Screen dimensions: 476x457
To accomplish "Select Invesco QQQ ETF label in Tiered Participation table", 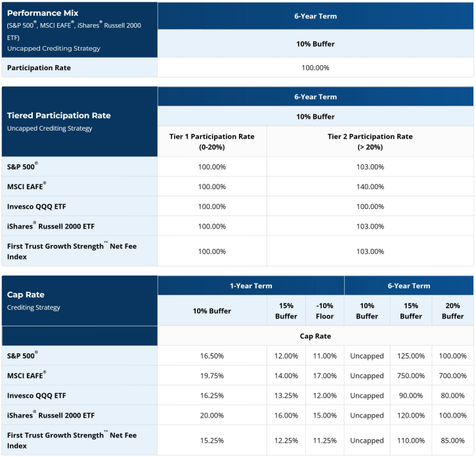I will point(36,206).
